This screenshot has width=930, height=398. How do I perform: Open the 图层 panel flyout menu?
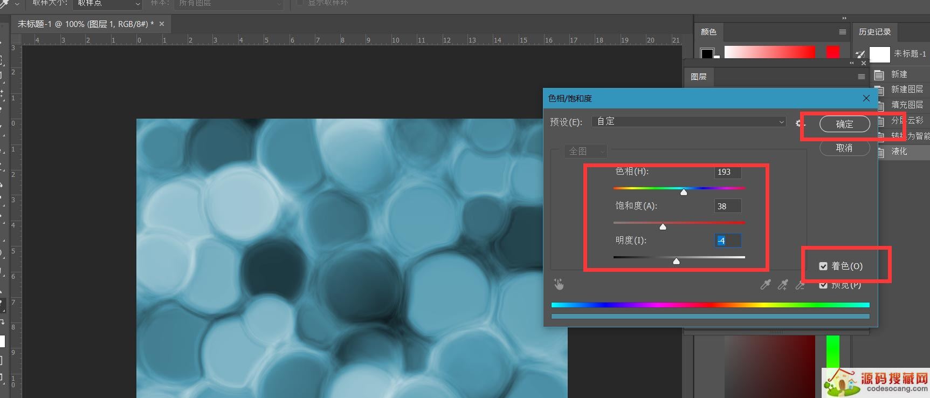[x=861, y=77]
